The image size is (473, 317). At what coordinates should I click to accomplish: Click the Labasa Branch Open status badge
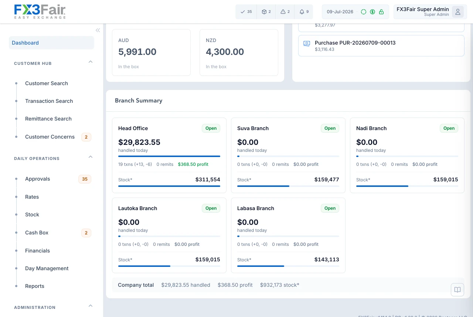click(330, 208)
